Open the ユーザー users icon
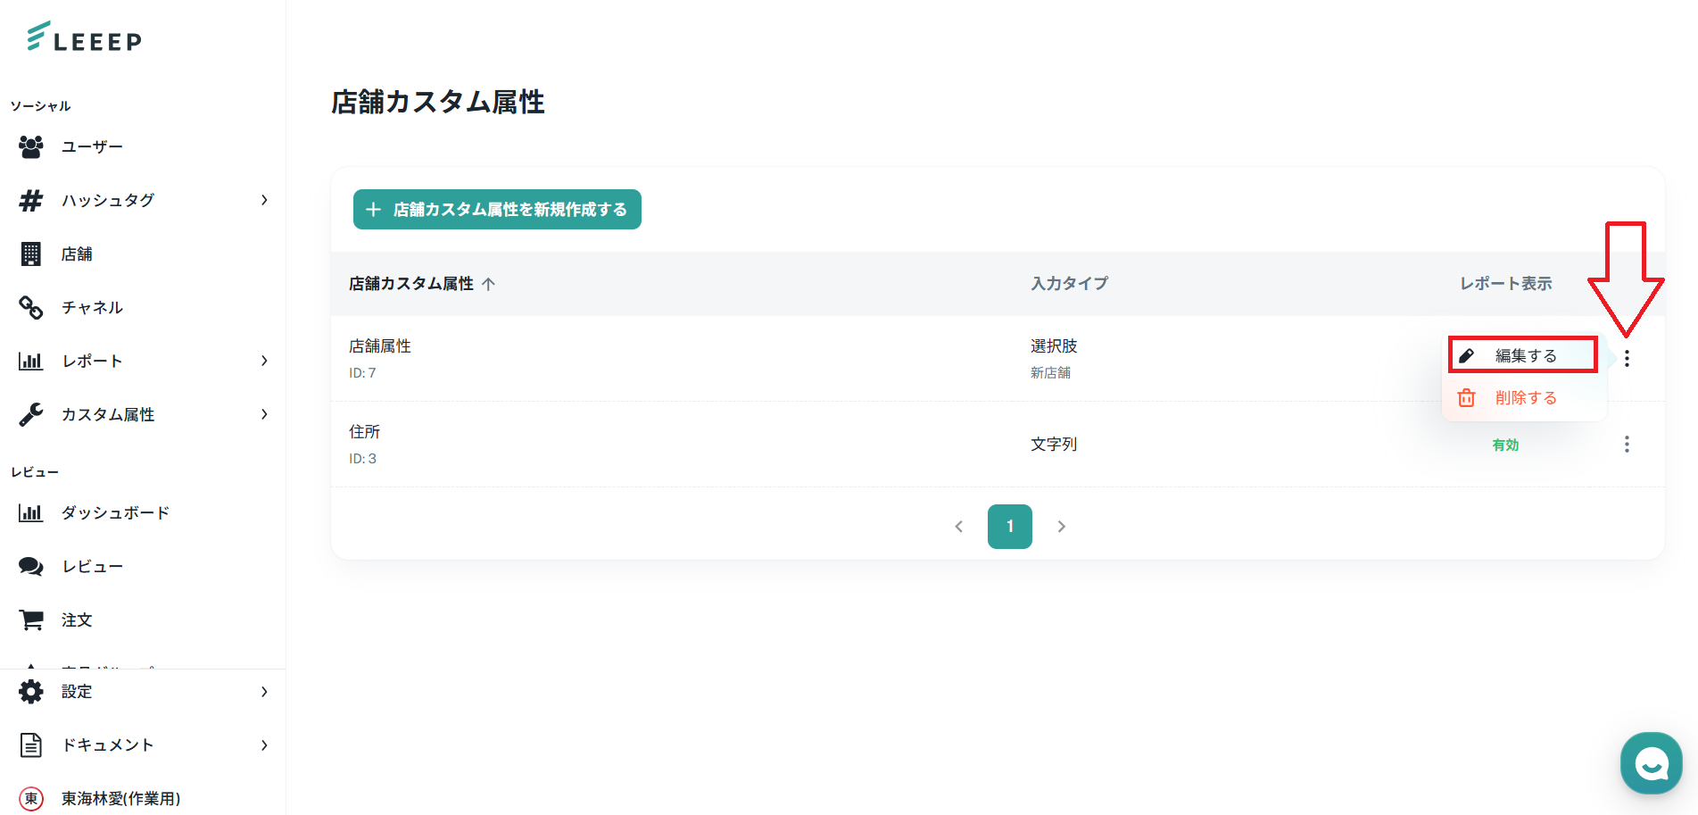Image resolution: width=1698 pixels, height=815 pixels. click(x=31, y=146)
